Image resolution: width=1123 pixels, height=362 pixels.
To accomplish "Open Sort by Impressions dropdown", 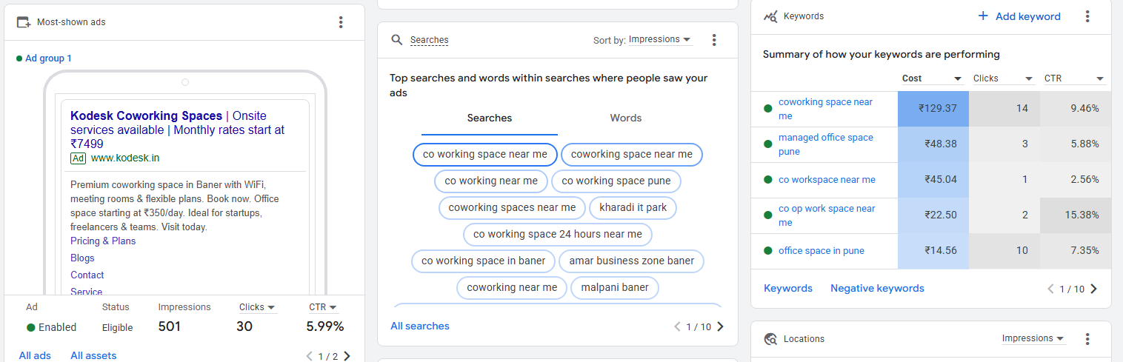I will click(660, 40).
